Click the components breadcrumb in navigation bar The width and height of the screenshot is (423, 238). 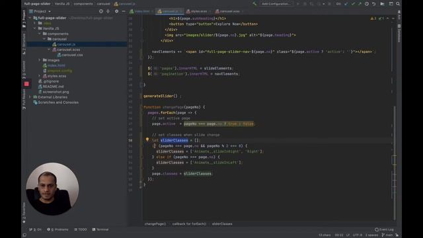(83, 4)
